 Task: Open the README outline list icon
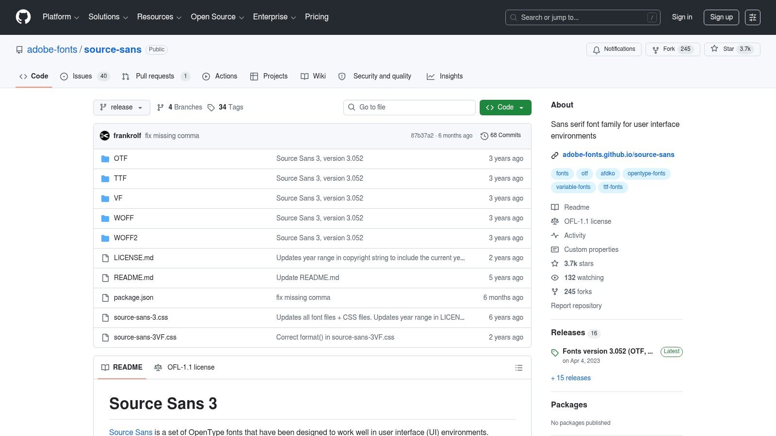519,368
